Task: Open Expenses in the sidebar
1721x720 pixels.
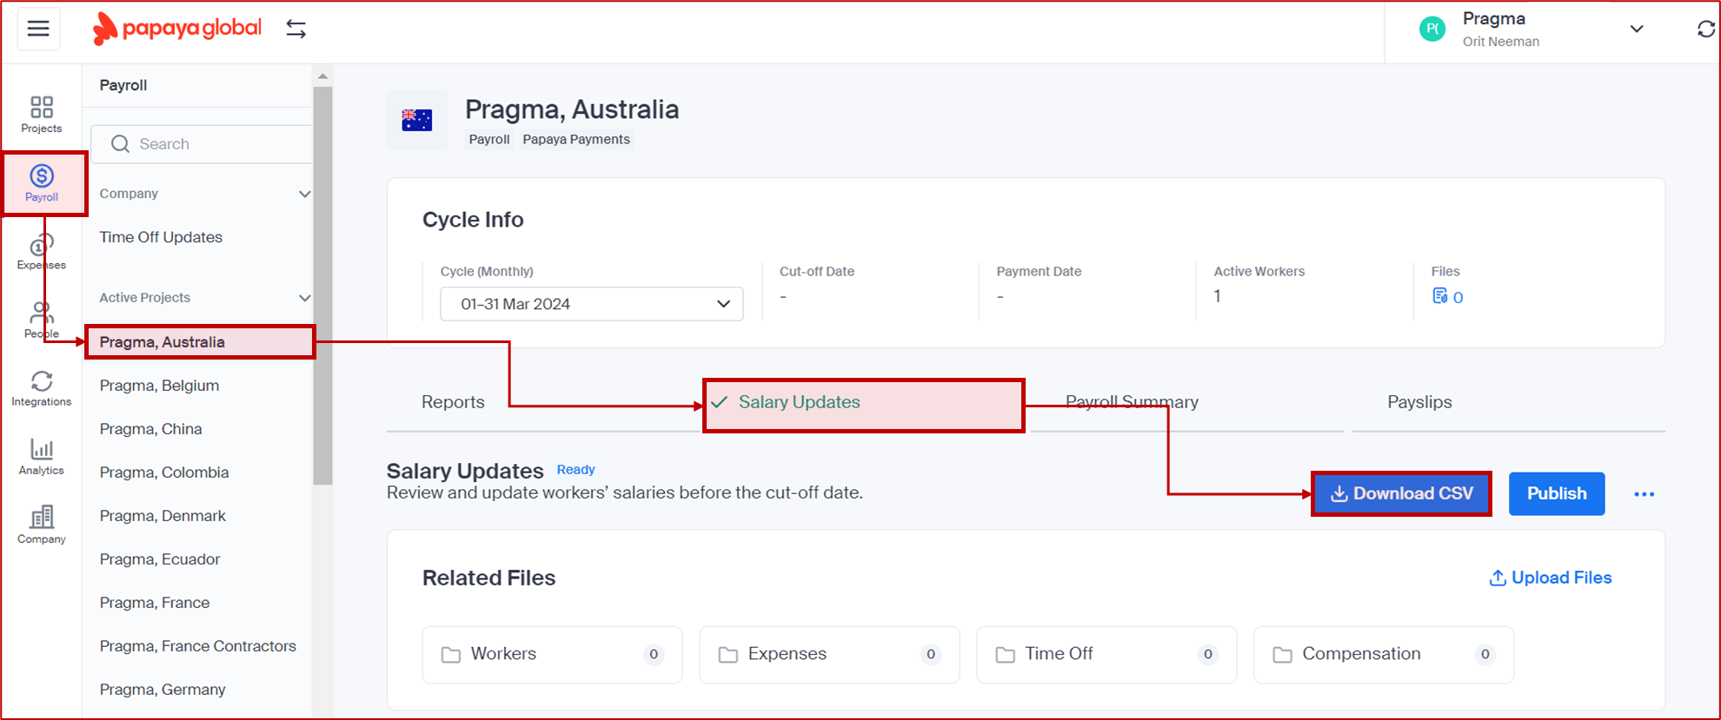Action: [x=42, y=252]
